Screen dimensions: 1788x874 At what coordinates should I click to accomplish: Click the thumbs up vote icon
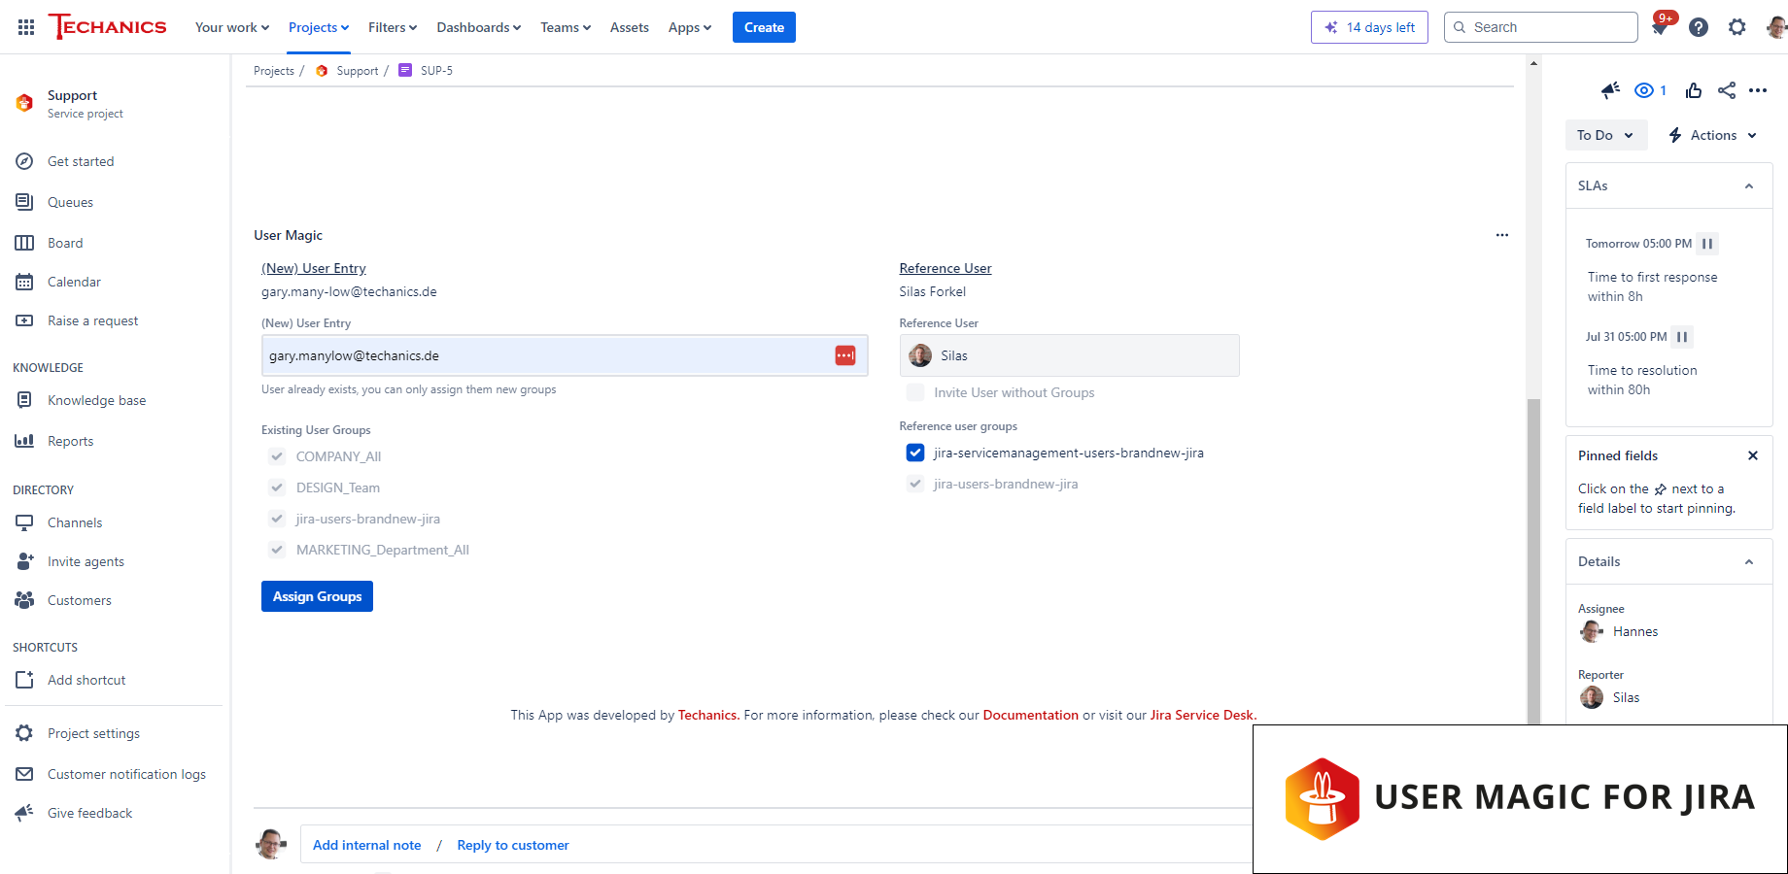pyautogui.click(x=1694, y=90)
